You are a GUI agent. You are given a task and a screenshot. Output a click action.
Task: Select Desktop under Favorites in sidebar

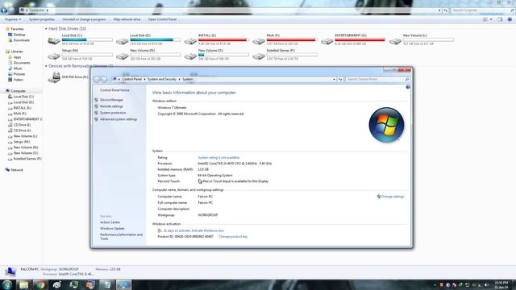(x=19, y=35)
